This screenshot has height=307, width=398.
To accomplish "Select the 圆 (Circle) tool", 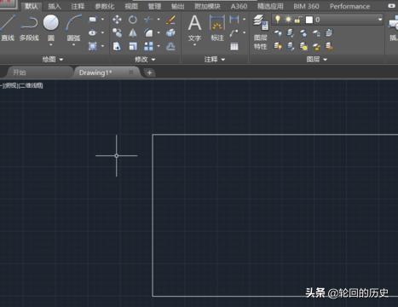I will coord(51,28).
